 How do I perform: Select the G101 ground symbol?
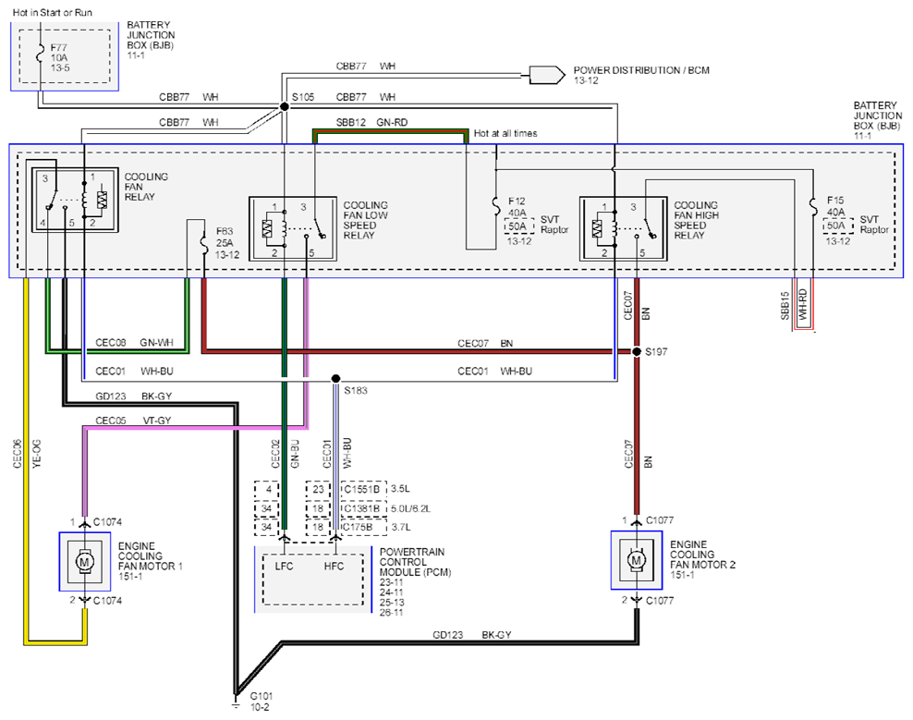click(x=236, y=703)
